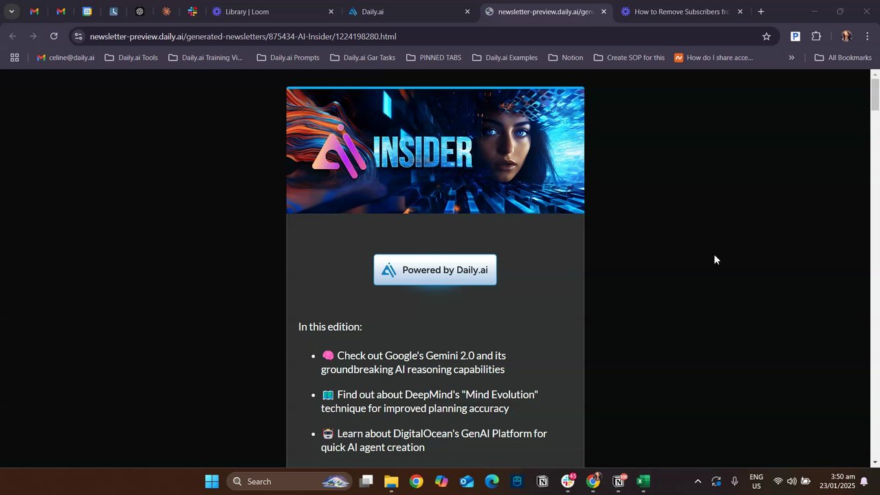Image resolution: width=880 pixels, height=495 pixels.
Task: Click the microphone tray icon
Action: click(735, 481)
